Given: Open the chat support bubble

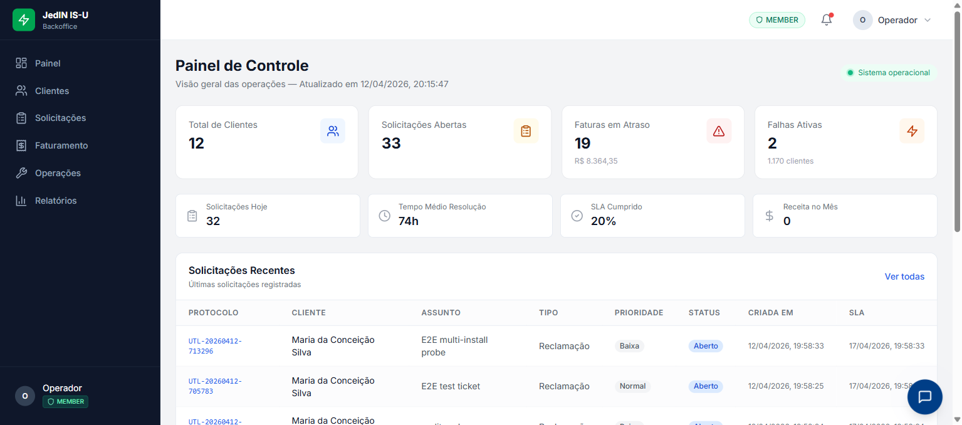Looking at the screenshot, I should pyautogui.click(x=924, y=397).
